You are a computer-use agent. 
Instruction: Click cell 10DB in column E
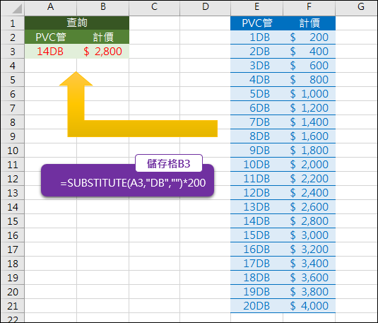256,165
